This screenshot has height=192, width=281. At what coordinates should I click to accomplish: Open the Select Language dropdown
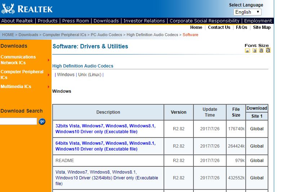click(247, 12)
